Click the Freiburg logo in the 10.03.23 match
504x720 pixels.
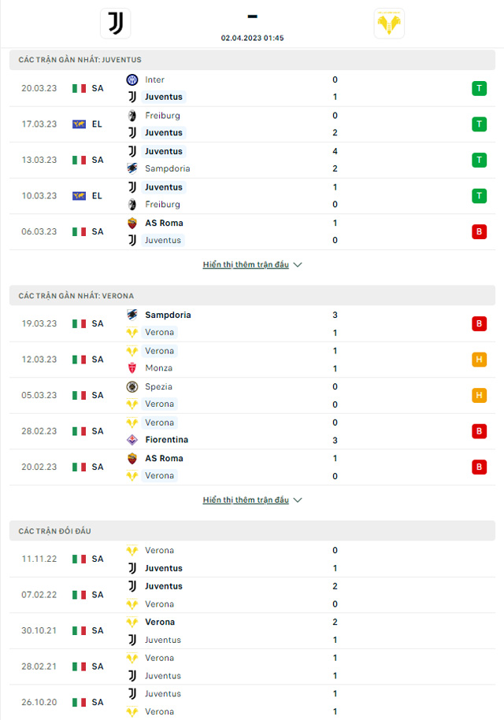tap(132, 205)
